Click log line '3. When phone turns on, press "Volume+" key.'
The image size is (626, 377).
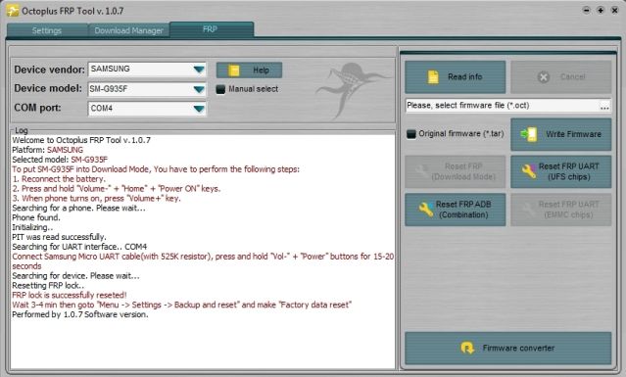[x=96, y=198]
